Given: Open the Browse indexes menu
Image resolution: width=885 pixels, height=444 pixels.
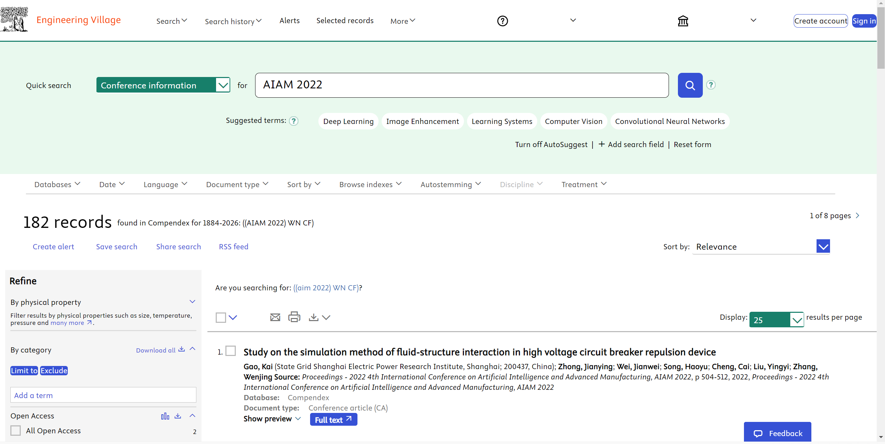Looking at the screenshot, I should pos(370,184).
